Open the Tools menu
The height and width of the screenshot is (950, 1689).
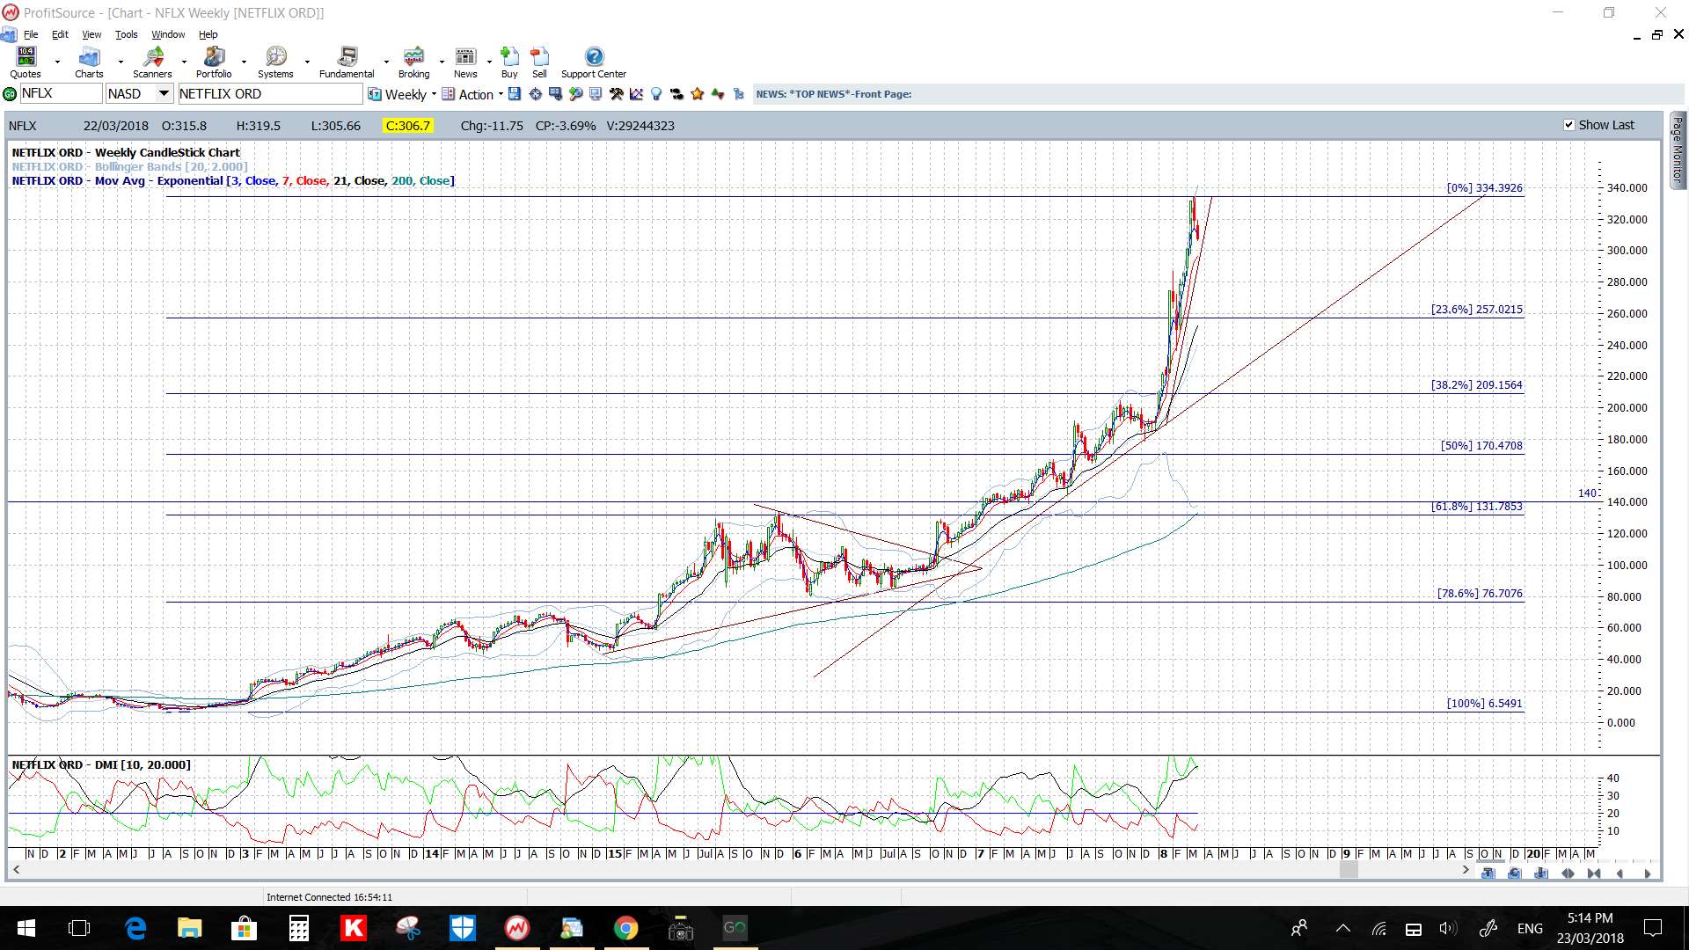127,34
